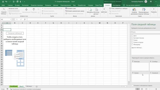
Task: Click the Фильтры filters area box
Action: coord(140,66)
